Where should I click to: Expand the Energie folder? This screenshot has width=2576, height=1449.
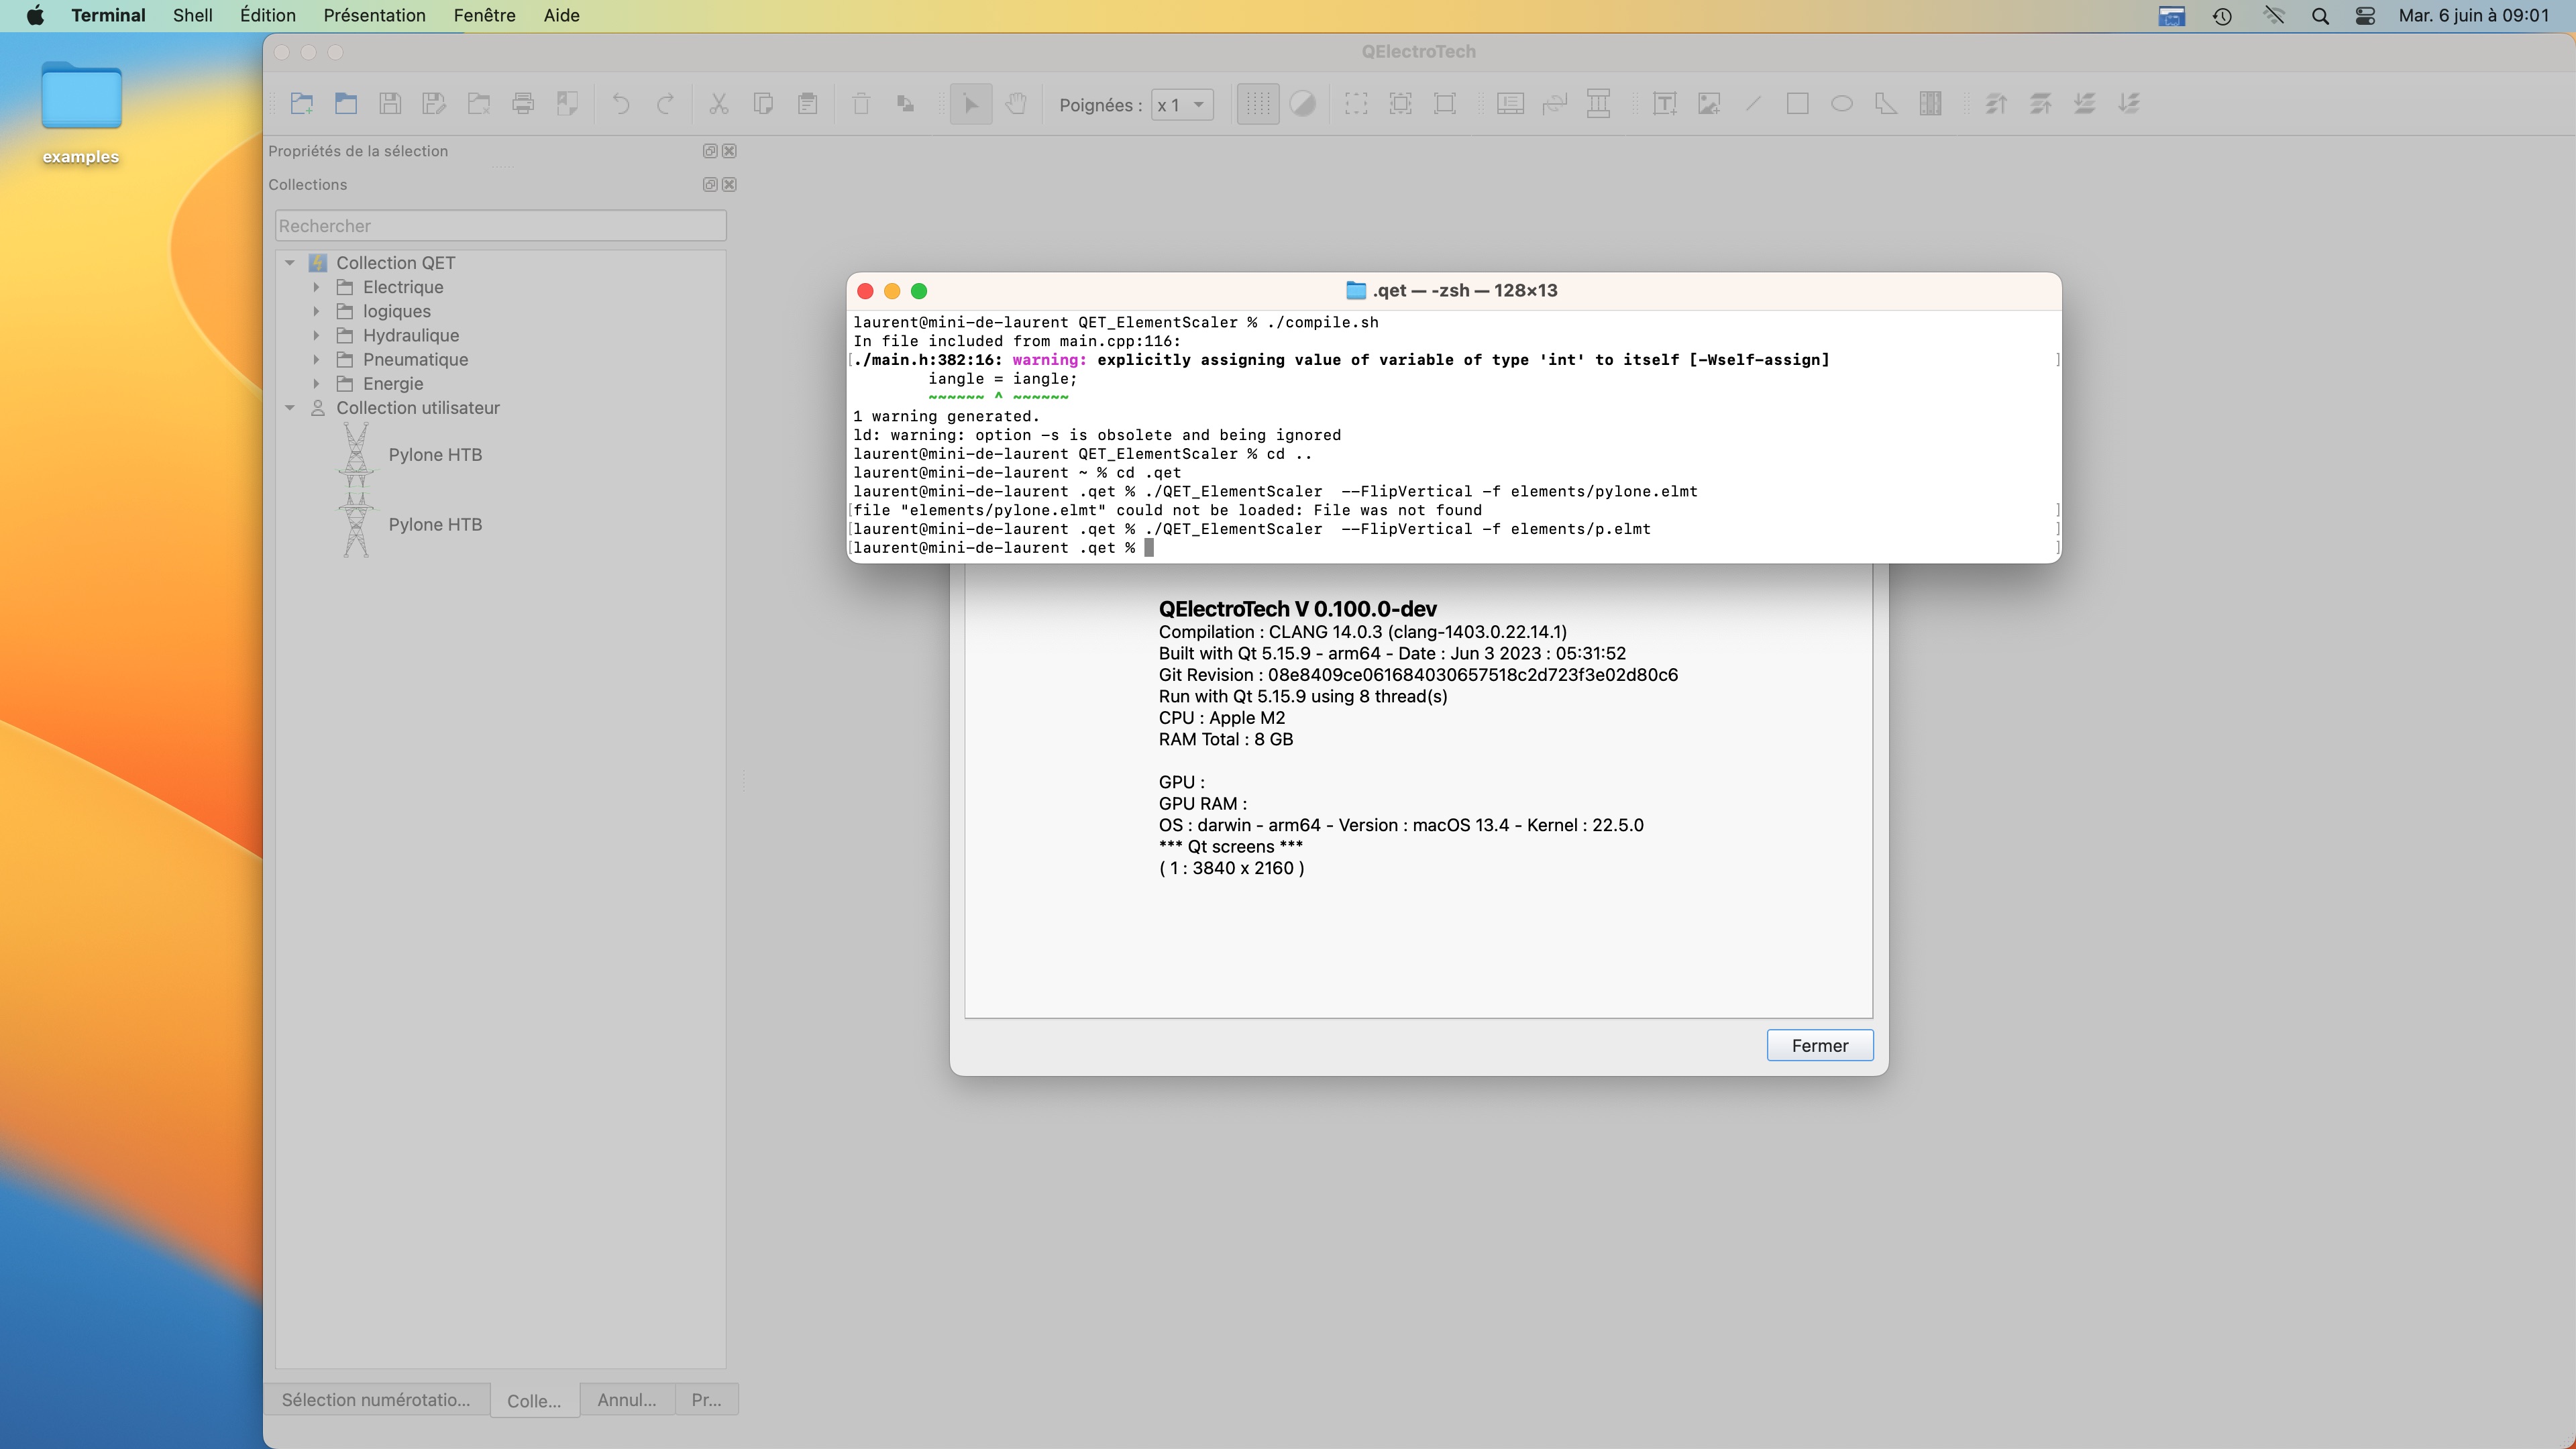[x=316, y=383]
